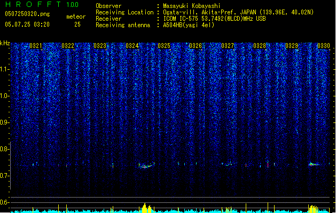Click the 0329 time marker

(x=292, y=46)
